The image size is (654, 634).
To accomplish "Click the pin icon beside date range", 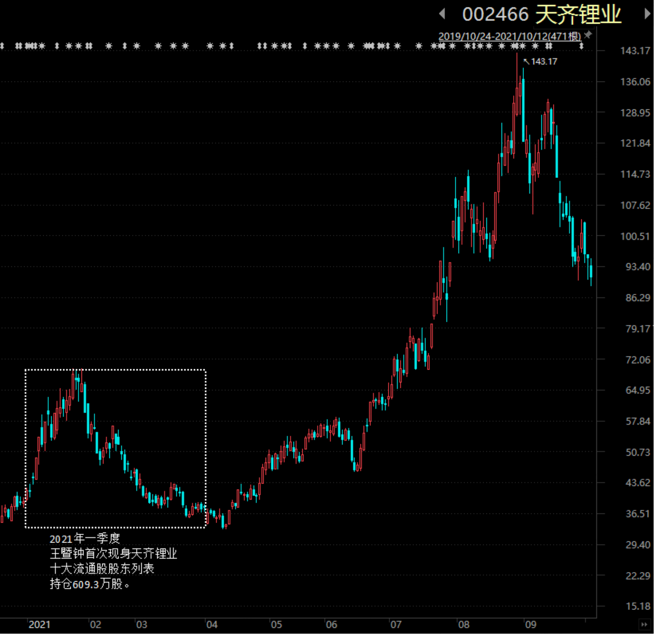I will tap(588, 35).
